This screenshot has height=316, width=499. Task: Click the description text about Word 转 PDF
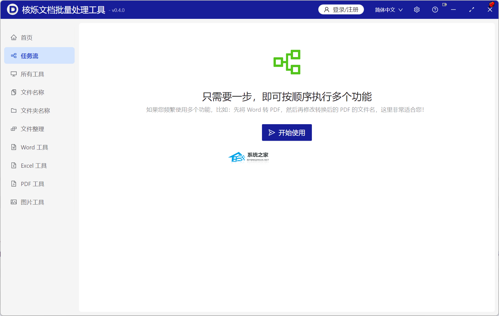tap(285, 110)
